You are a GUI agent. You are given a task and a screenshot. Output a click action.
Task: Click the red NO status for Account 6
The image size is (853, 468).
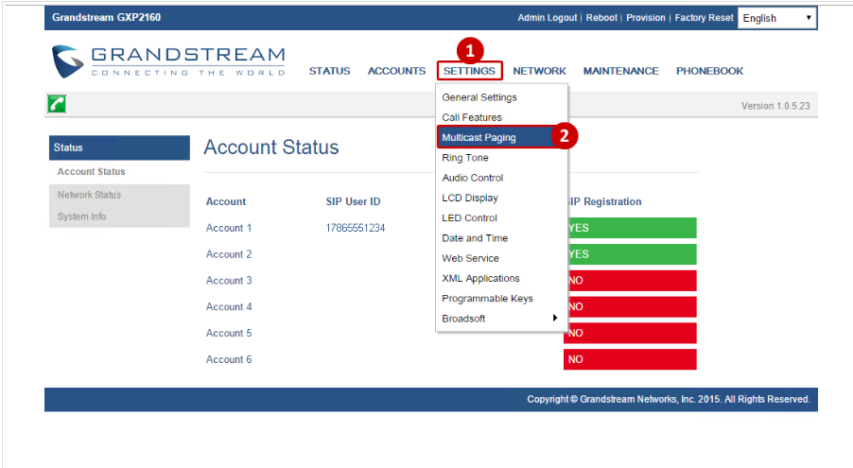630,359
